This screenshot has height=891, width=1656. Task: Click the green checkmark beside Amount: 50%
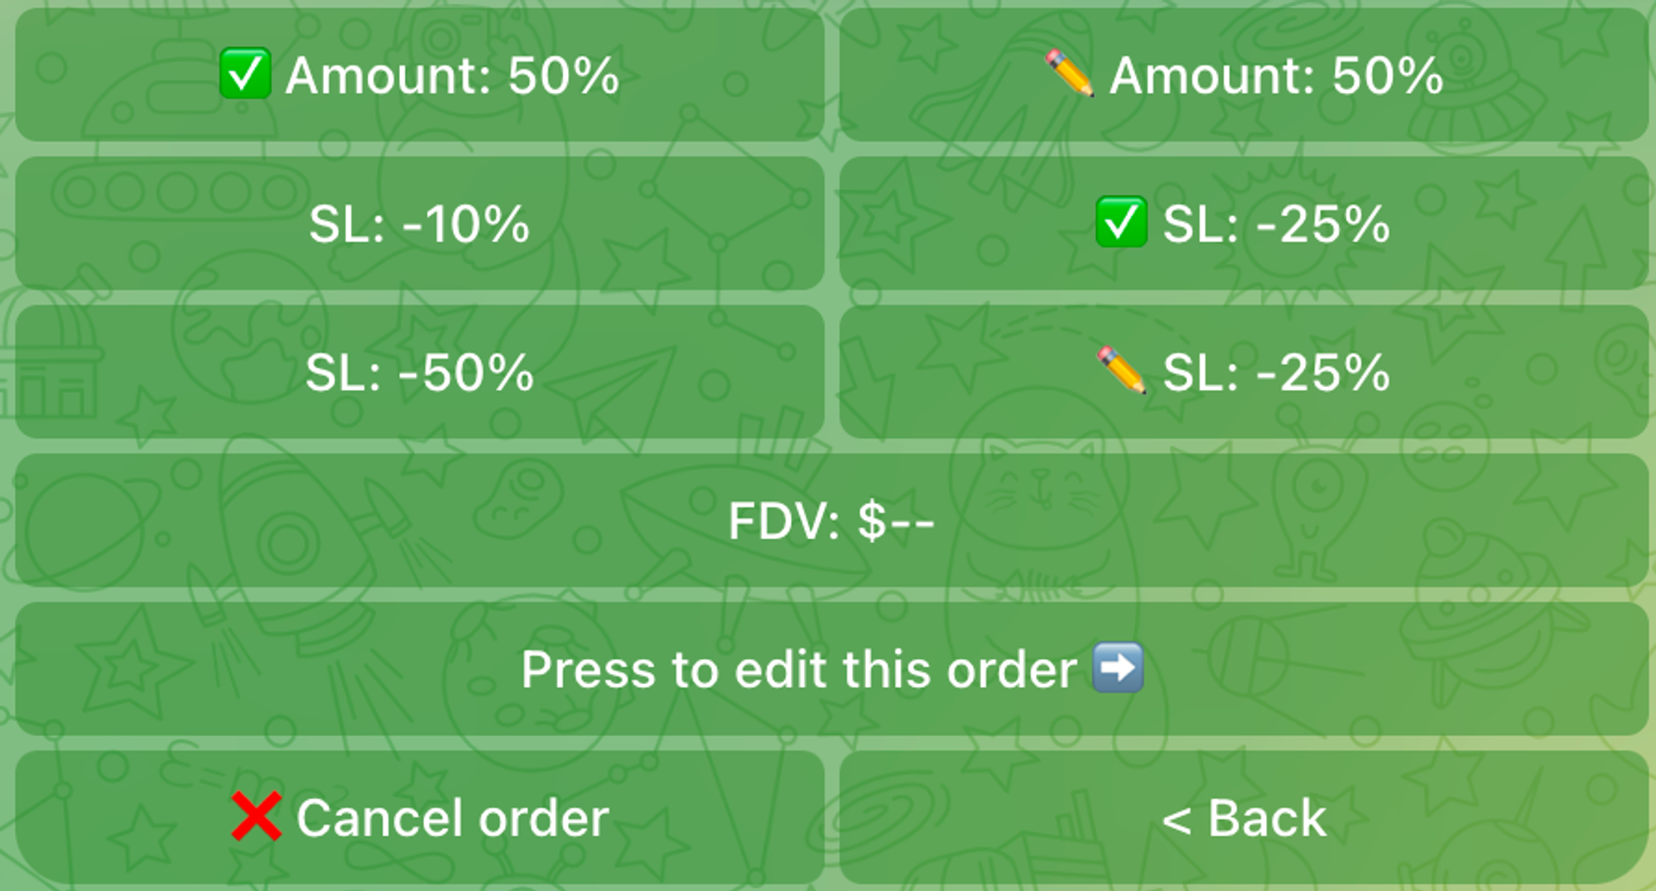(x=245, y=74)
